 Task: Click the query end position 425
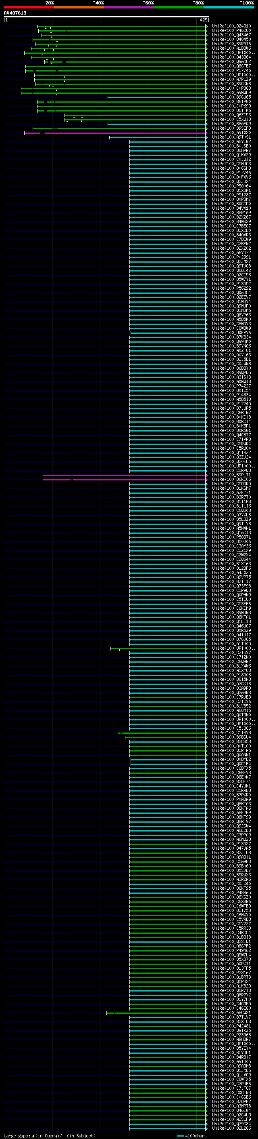(203, 20)
